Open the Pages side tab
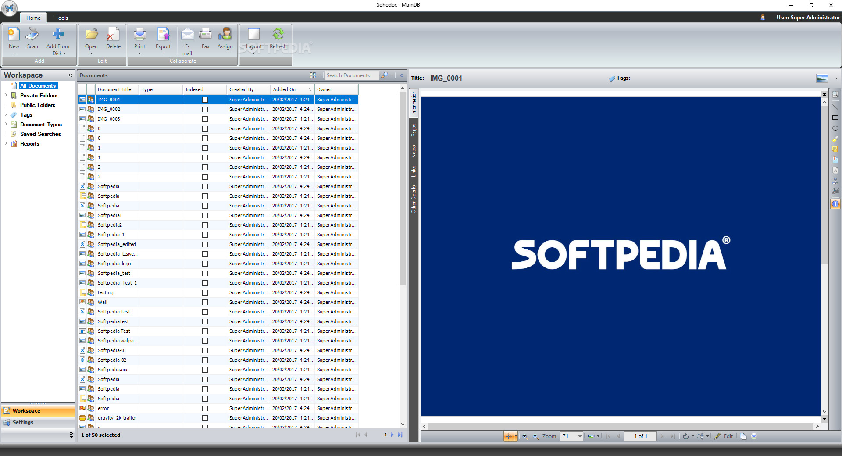Screen dimensions: 842x456 click(414, 130)
